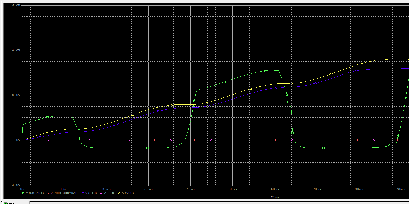Click the 50ms x-axis tick label
Screen dimensions: 409x204
tap(232, 189)
